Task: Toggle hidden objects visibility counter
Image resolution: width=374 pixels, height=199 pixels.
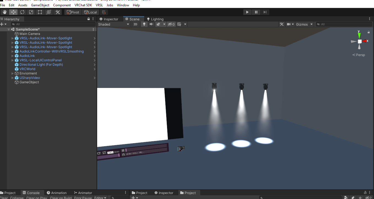Action: pyautogui.click(x=171, y=24)
